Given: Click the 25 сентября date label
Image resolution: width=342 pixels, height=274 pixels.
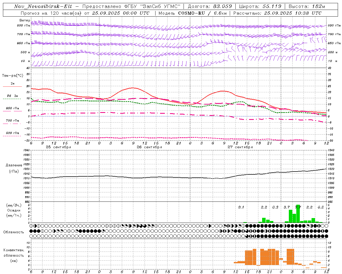Looking at the screenshot, I should click(x=58, y=147).
